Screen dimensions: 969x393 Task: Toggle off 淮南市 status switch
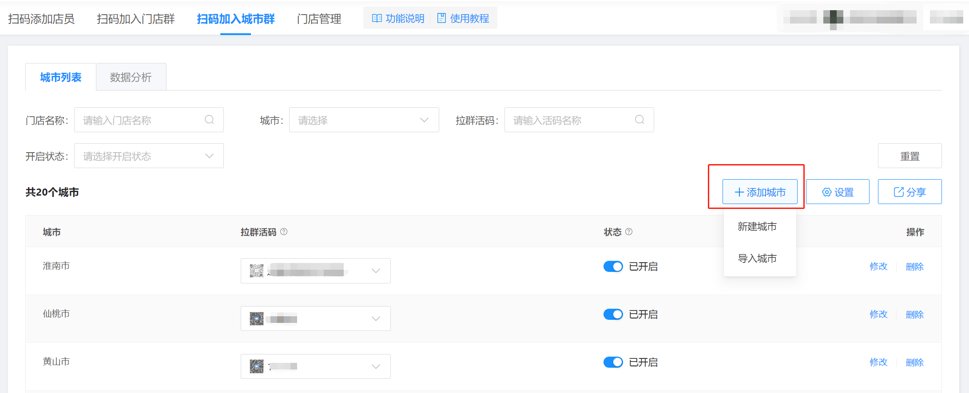pyautogui.click(x=613, y=267)
